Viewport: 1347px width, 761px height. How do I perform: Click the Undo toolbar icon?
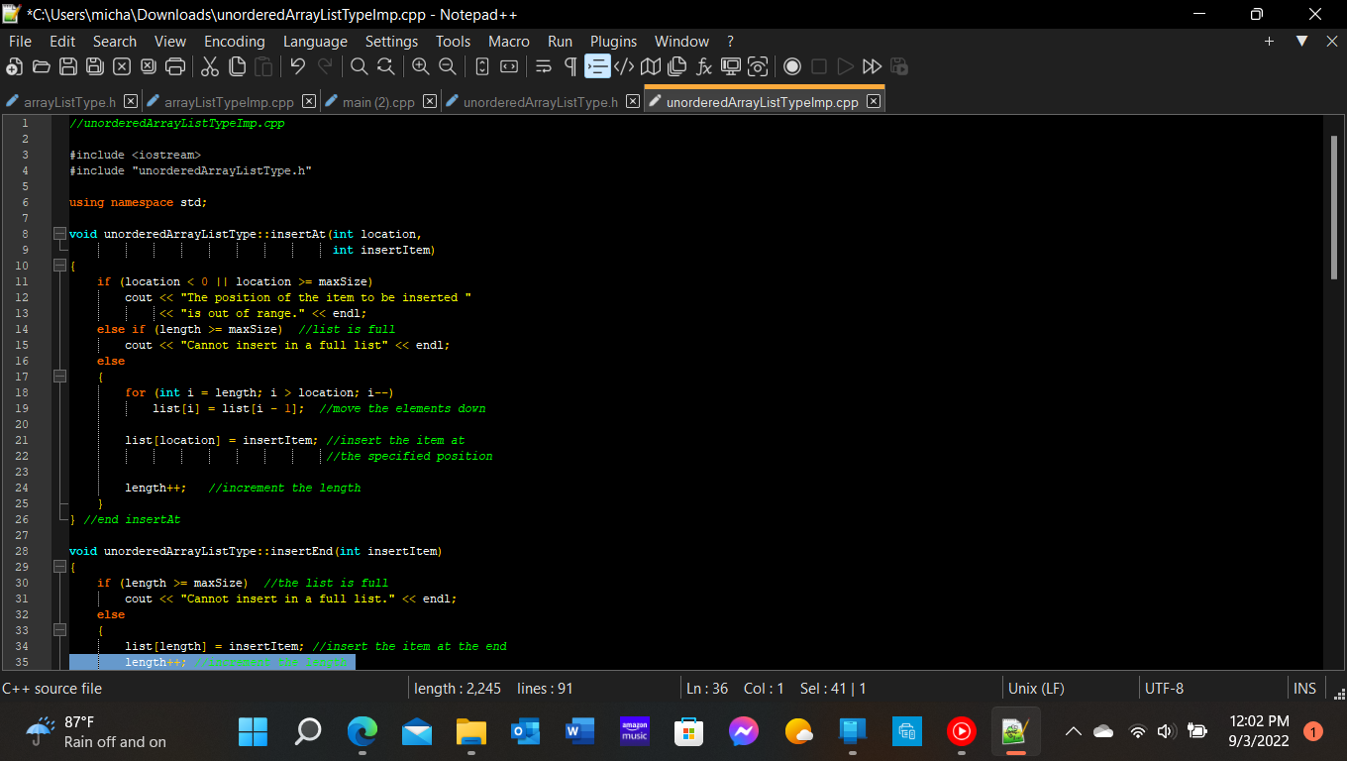295,66
